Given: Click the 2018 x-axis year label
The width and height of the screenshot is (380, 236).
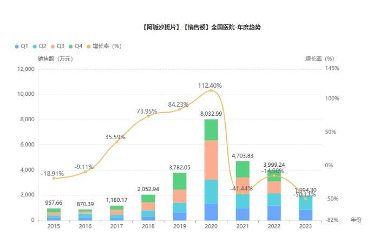Looking at the screenshot, I should point(148,226).
